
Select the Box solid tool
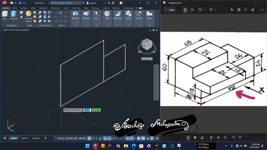click(5, 15)
